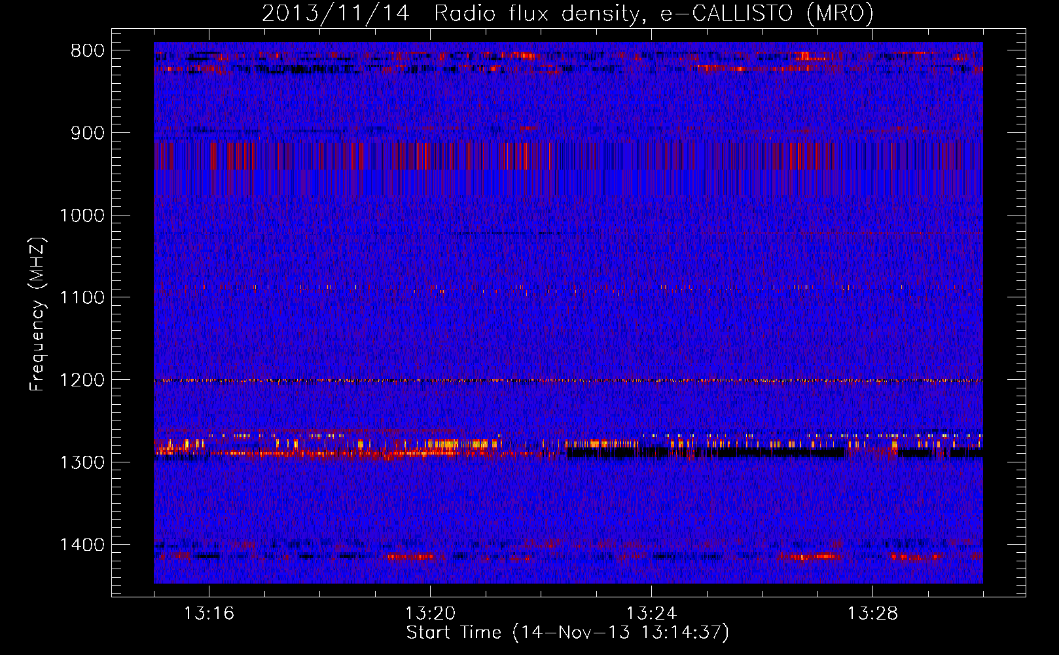The image size is (1059, 655).
Task: Click the 800 frequency axis label
Action: click(87, 51)
